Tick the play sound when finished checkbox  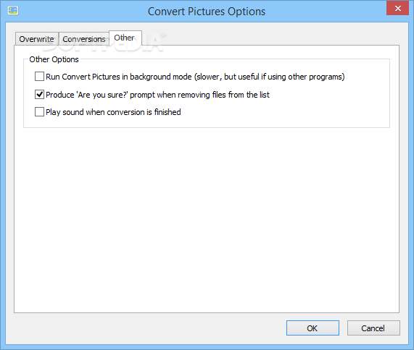point(39,111)
